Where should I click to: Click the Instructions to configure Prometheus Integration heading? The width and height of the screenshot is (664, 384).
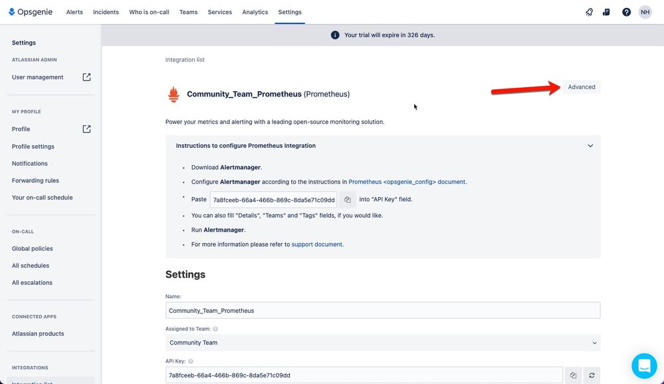(246, 146)
